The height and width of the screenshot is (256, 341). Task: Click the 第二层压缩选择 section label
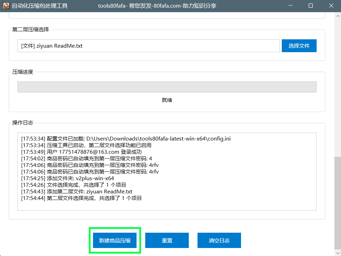30,30
